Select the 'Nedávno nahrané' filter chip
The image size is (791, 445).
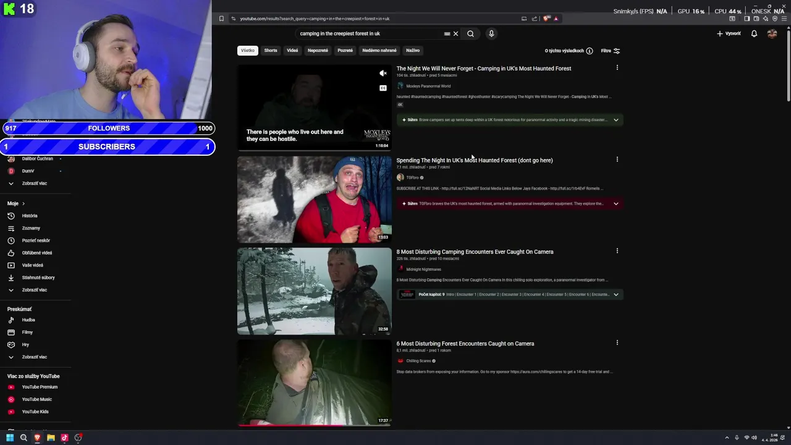[379, 51]
